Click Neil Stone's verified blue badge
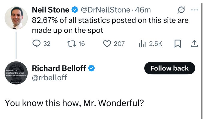This screenshot has width=204, height=119. pyautogui.click(x=75, y=10)
